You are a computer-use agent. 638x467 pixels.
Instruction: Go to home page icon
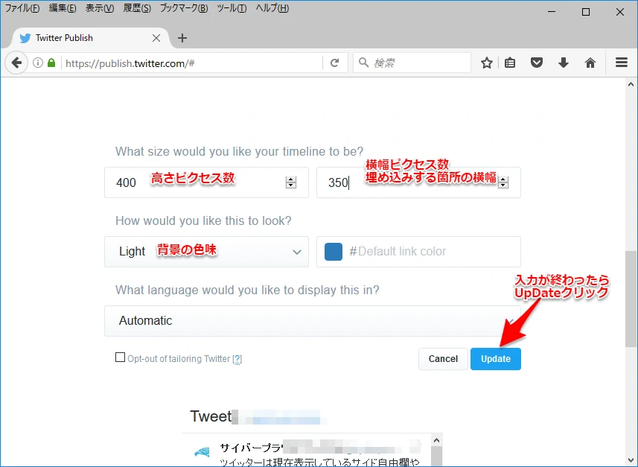click(590, 63)
